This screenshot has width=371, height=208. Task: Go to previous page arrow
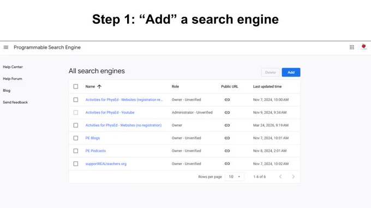(280, 177)
